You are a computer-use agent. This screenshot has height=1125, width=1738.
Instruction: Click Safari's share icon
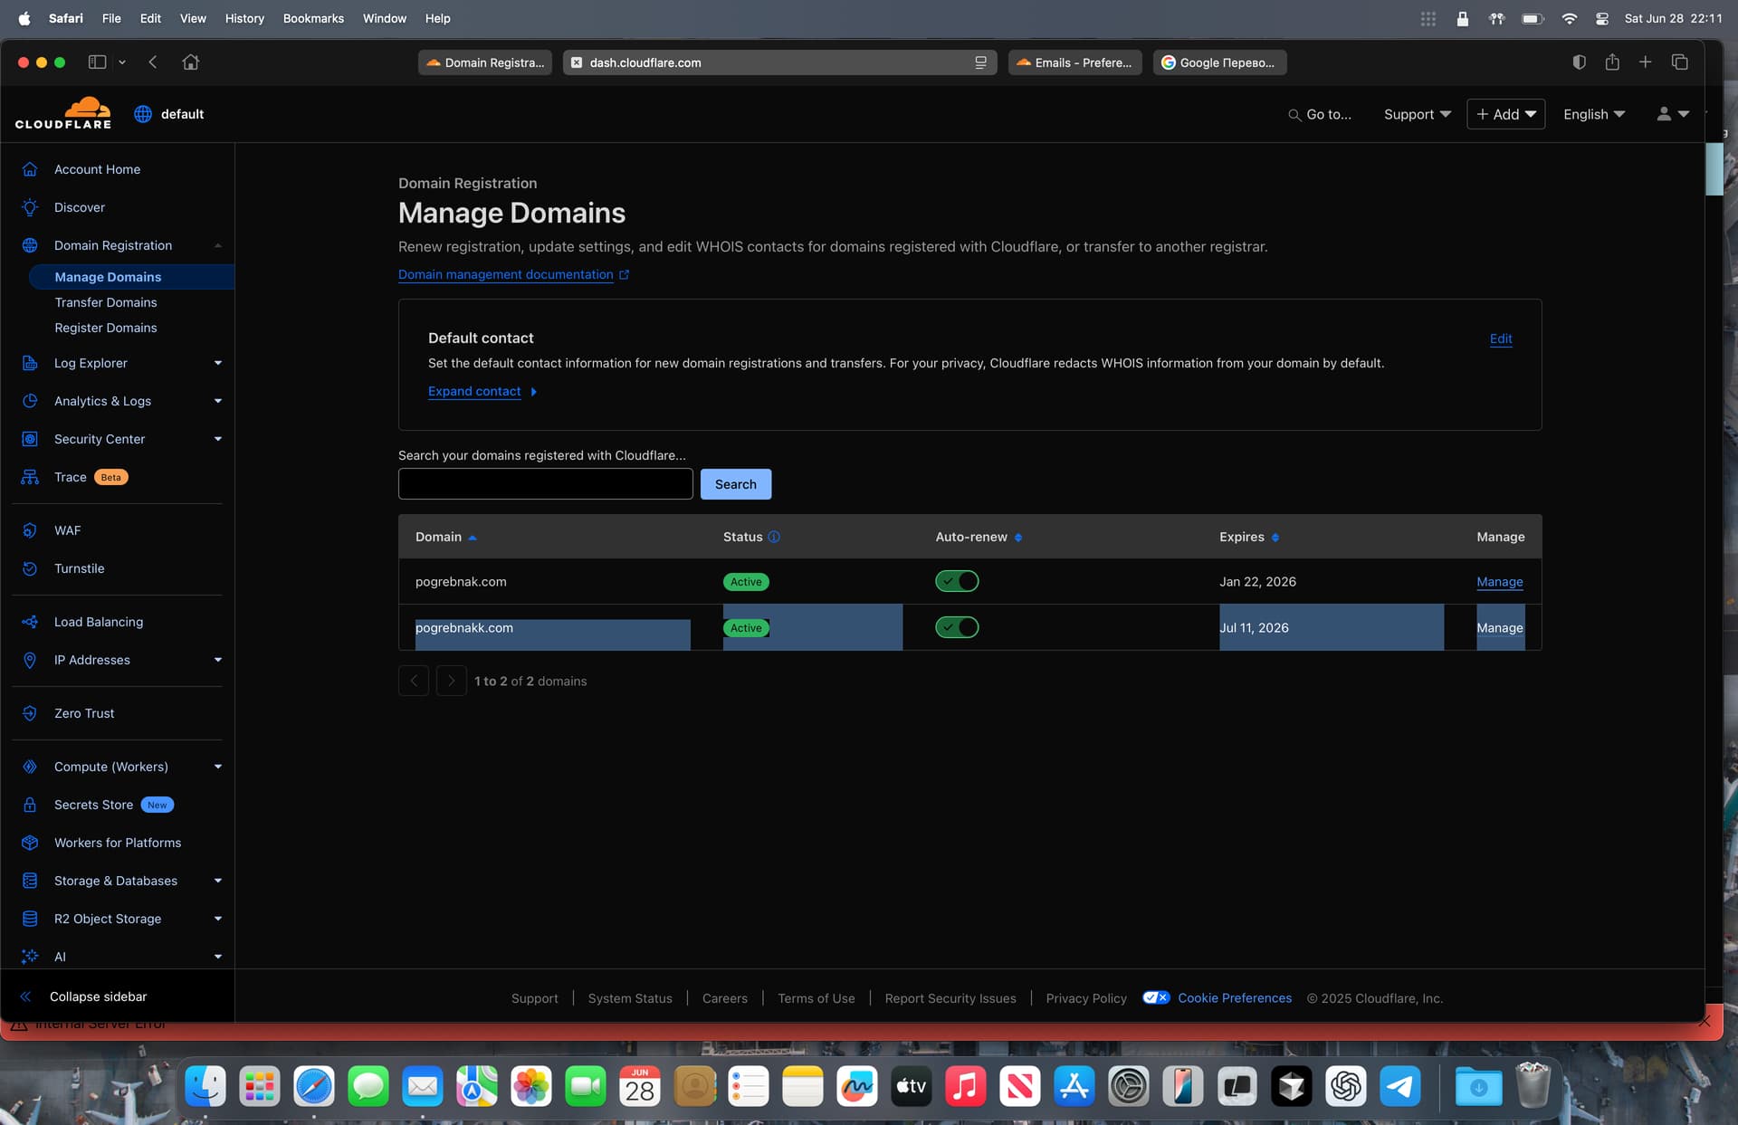click(1612, 62)
